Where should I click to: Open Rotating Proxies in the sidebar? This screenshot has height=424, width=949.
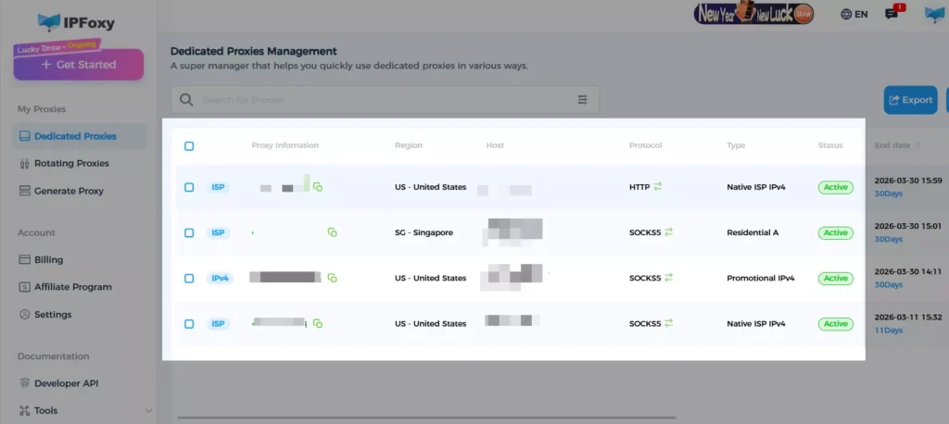(x=71, y=164)
